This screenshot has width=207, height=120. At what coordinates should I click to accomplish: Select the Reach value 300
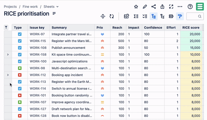click(x=121, y=48)
